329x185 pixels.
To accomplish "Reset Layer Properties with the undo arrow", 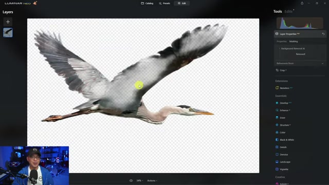I will click(x=323, y=34).
